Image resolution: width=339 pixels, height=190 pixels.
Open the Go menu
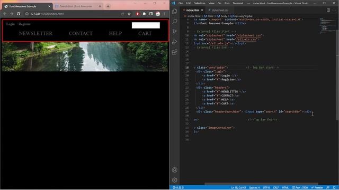(219, 3)
